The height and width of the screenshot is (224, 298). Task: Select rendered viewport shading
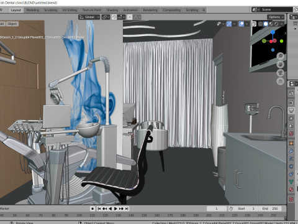[276, 24]
